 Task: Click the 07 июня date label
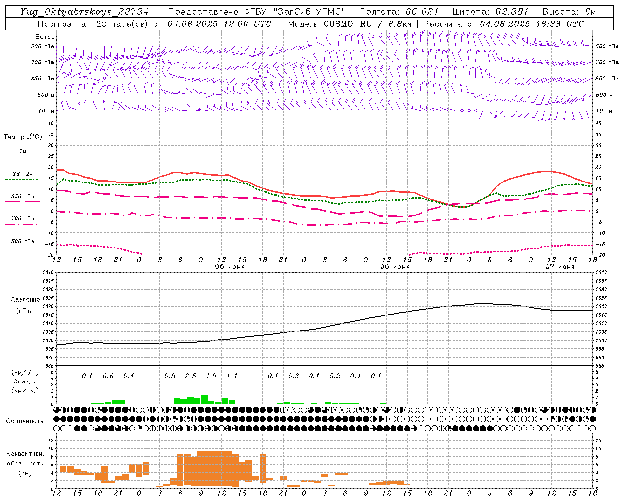pos(559,267)
